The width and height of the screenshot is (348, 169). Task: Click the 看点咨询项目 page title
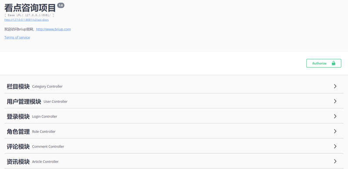coord(30,8)
